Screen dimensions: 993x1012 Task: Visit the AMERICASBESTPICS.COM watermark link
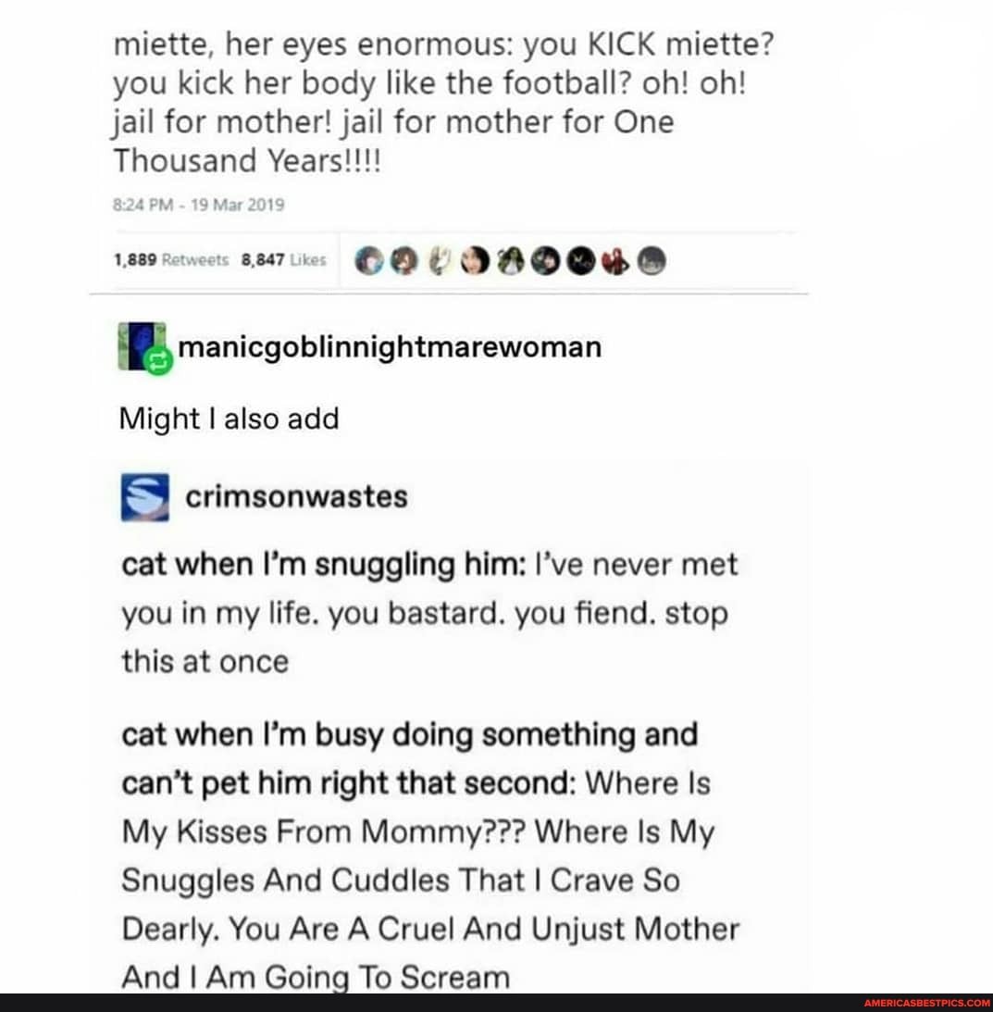click(x=925, y=1003)
